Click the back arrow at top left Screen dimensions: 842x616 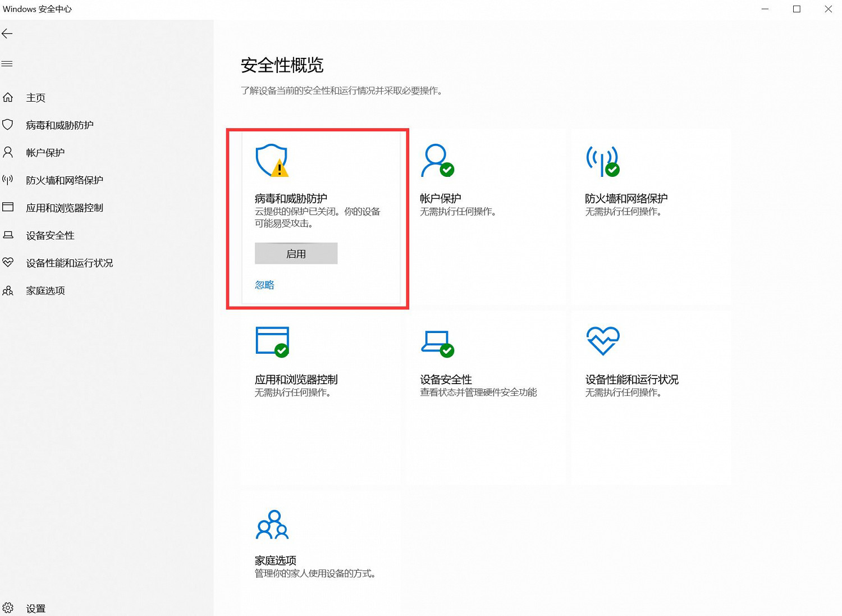pos(7,34)
